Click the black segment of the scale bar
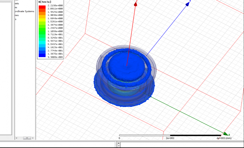 click(x=195, y=135)
